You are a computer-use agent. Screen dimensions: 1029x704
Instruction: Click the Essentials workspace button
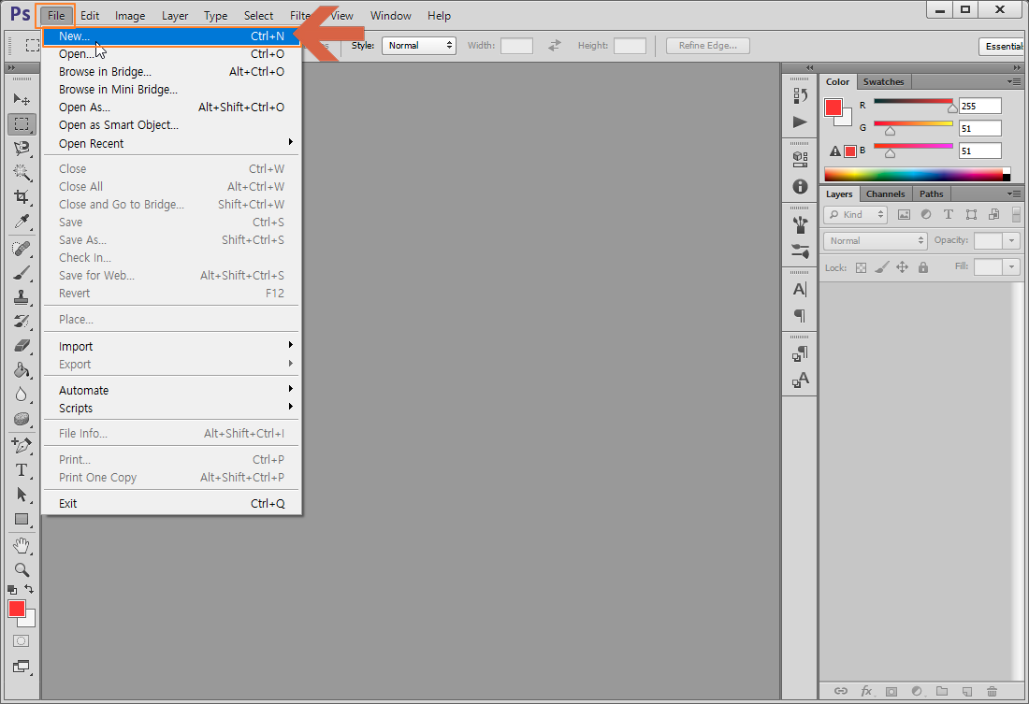point(1004,47)
